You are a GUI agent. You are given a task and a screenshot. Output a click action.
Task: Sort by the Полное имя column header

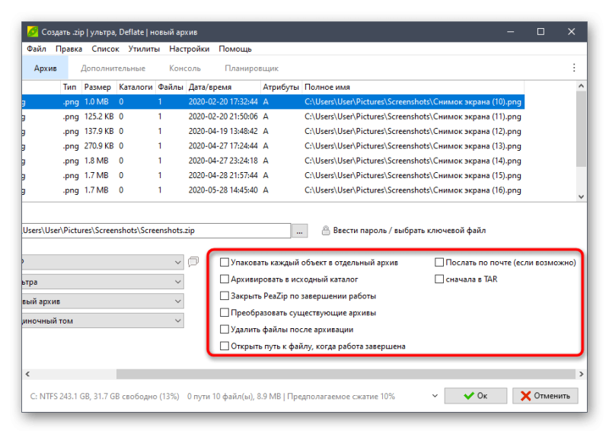(413, 87)
